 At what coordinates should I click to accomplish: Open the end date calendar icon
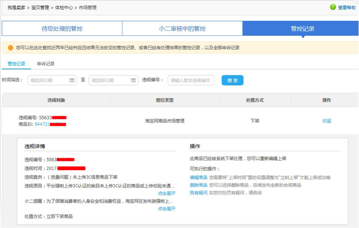pos(133,80)
